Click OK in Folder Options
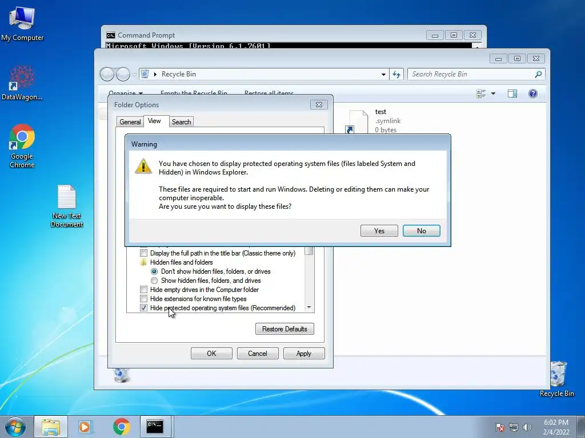Image resolution: width=585 pixels, height=438 pixels. point(211,354)
